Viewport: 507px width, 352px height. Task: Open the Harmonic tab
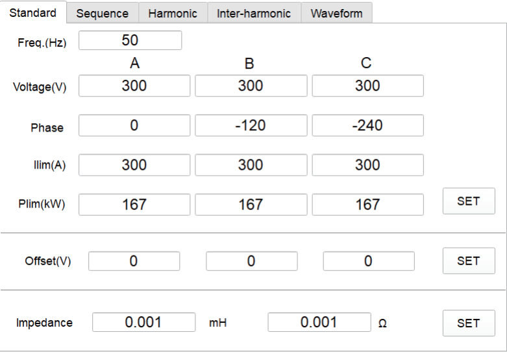coord(173,13)
